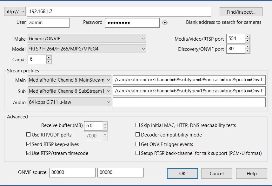Open the http:// protocol dropdown
The height and width of the screenshot is (186, 272).
click(x=15, y=12)
